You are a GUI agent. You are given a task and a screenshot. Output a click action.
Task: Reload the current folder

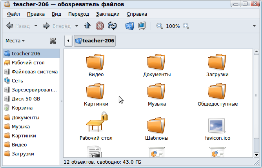[x=112, y=26]
